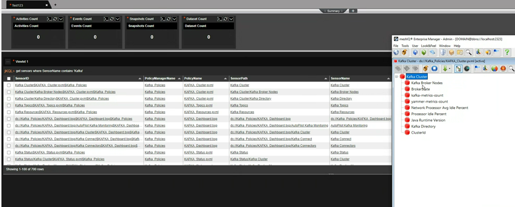Click the green cube icon in main toolbar
Viewport: 515px width, 207px height.
(424, 52)
